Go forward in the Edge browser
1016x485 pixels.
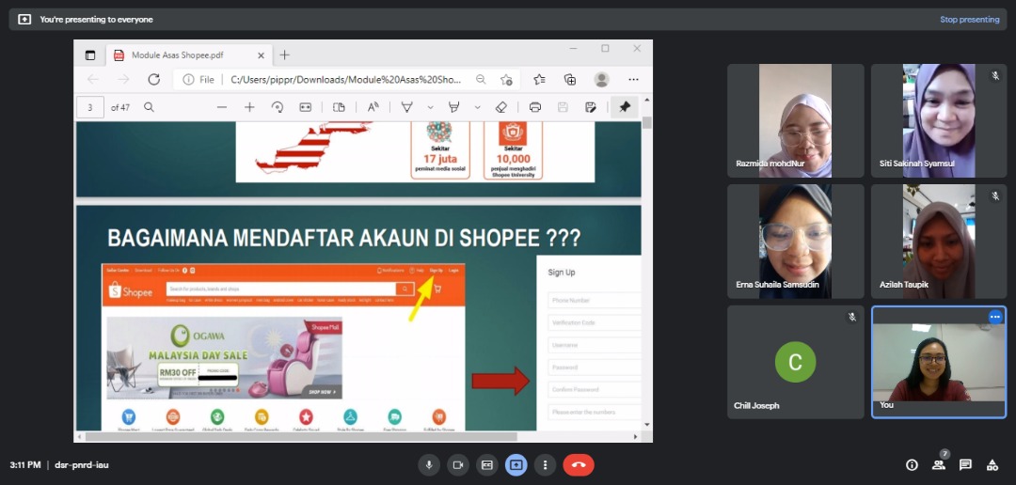[x=123, y=80]
